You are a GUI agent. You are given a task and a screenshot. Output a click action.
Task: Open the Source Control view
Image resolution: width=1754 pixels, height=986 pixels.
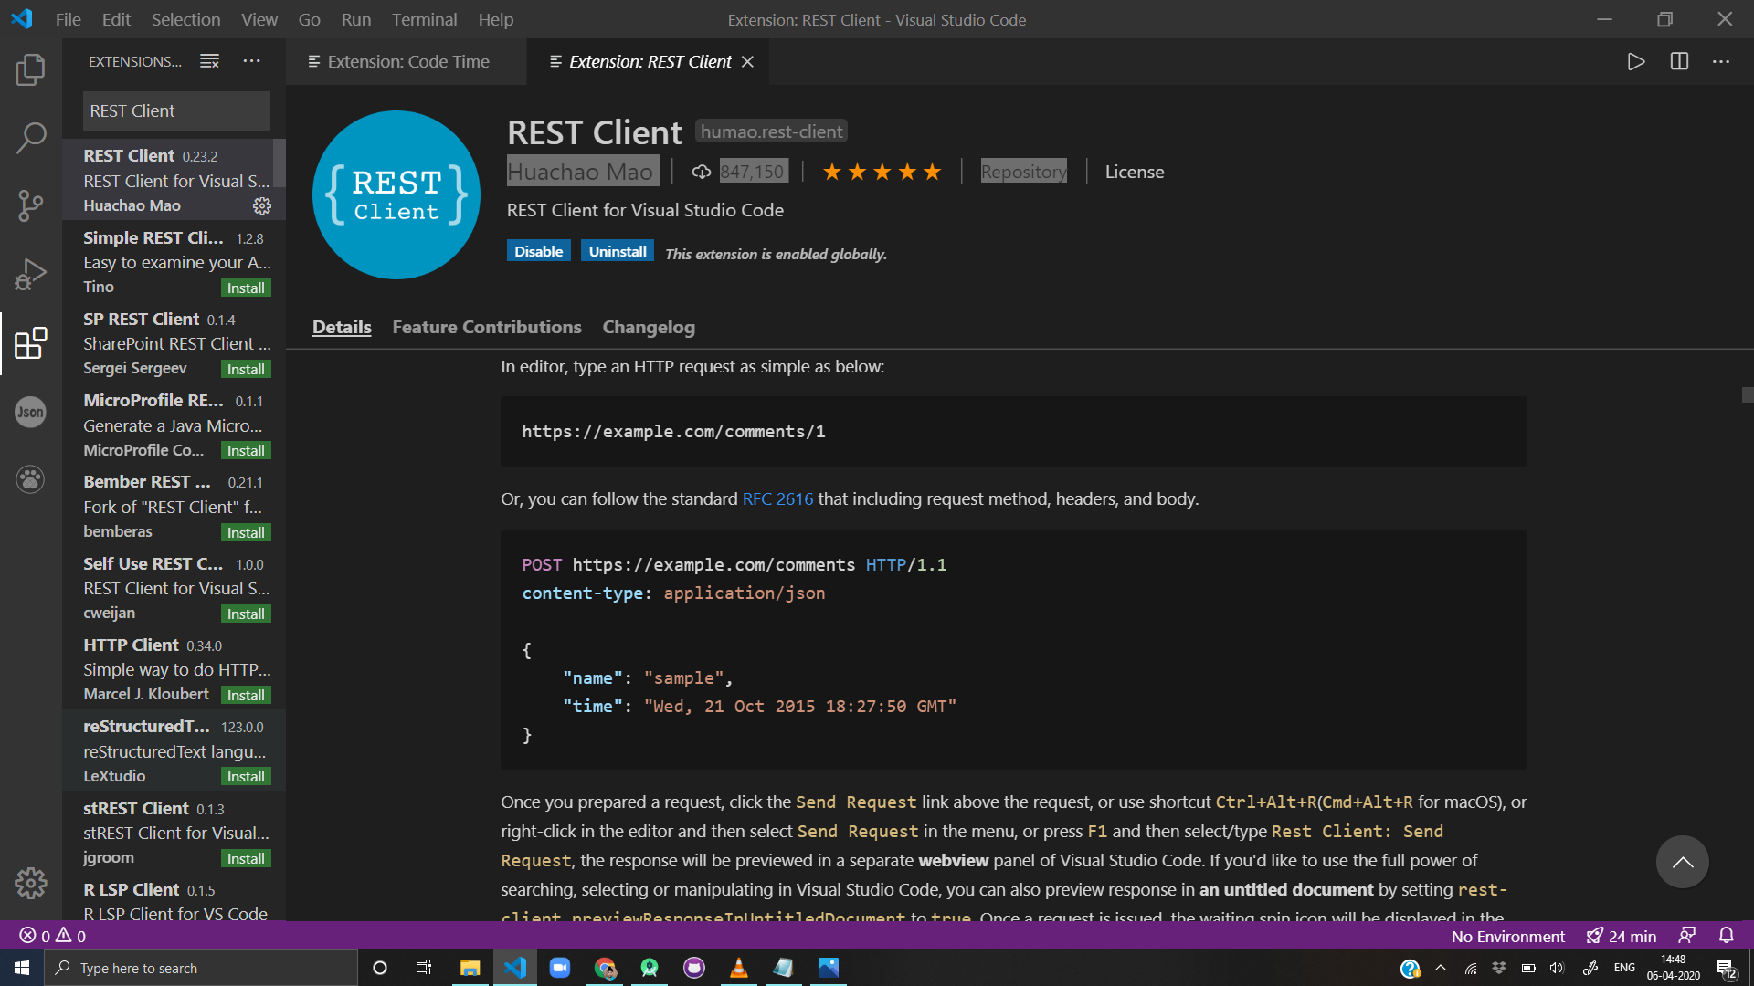(x=31, y=206)
